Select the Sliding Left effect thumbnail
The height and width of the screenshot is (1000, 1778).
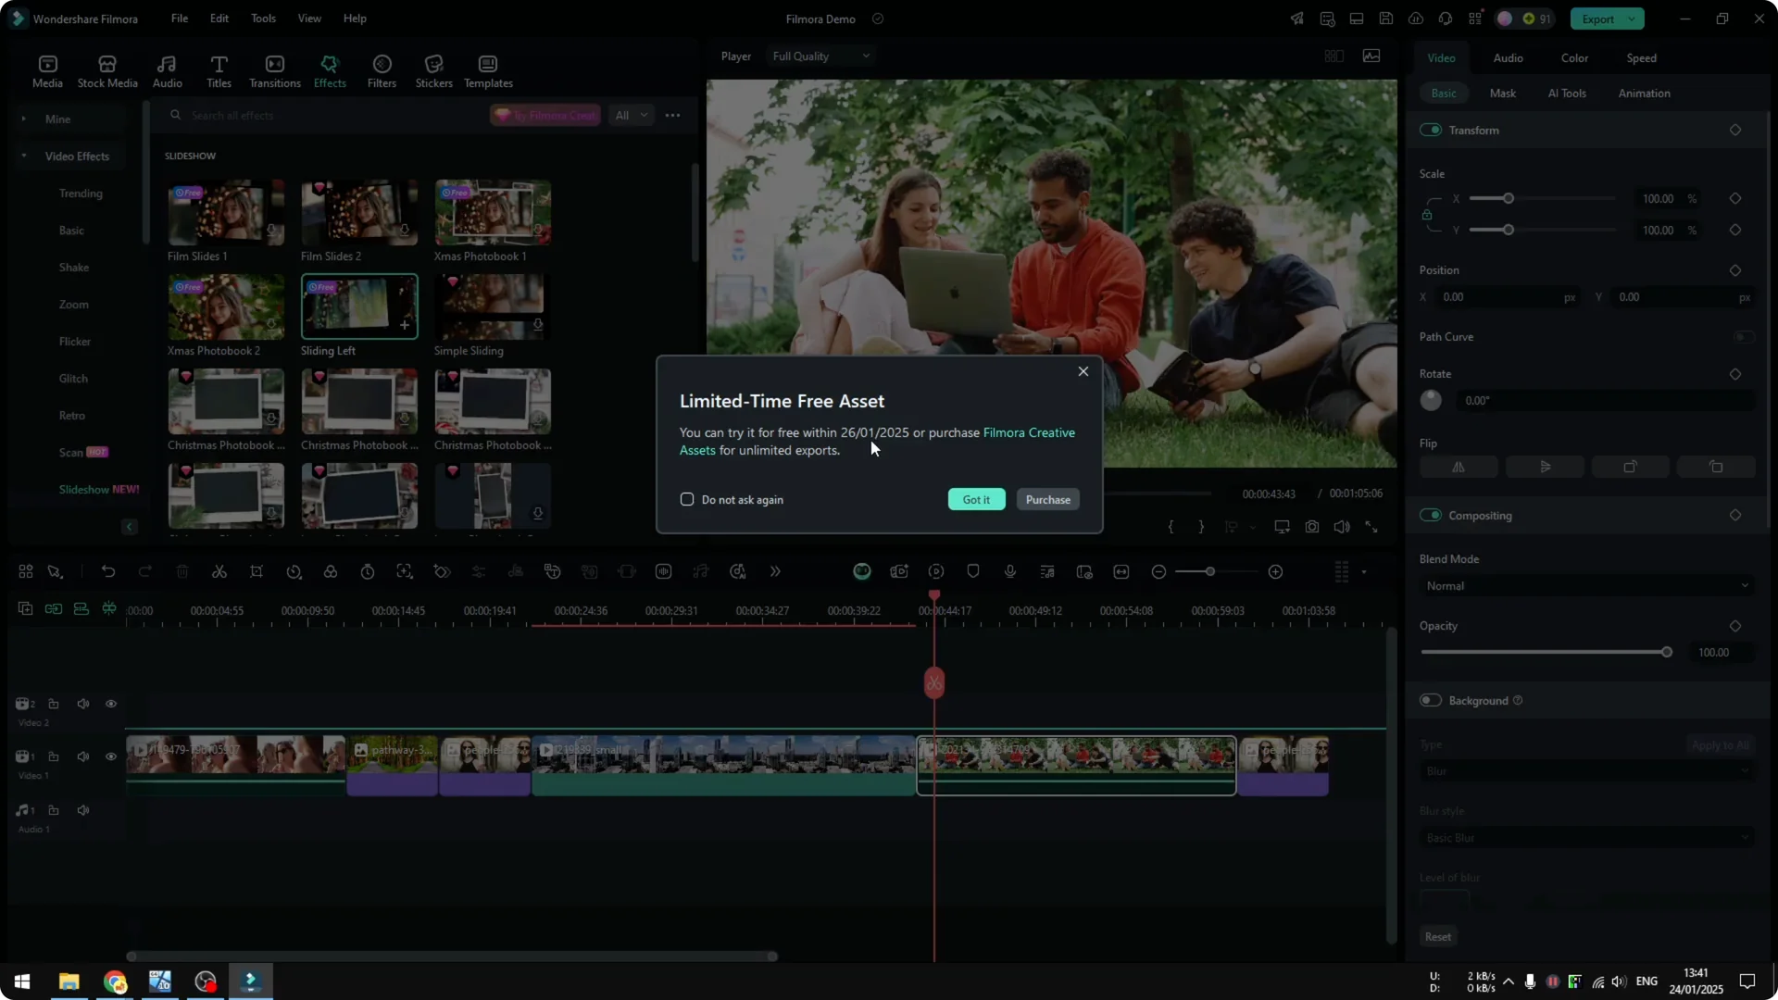pos(359,306)
